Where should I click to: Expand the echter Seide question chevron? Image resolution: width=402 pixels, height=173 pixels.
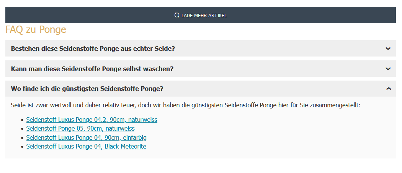388,49
